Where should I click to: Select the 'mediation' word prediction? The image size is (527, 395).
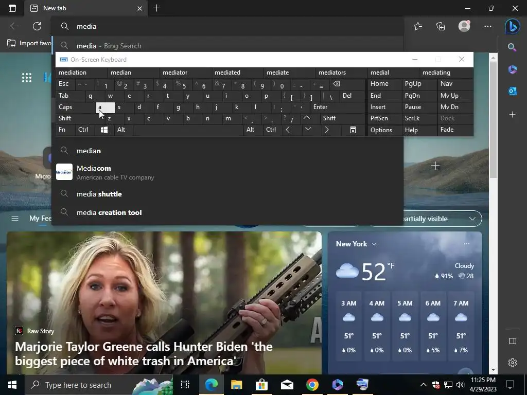tap(82, 73)
